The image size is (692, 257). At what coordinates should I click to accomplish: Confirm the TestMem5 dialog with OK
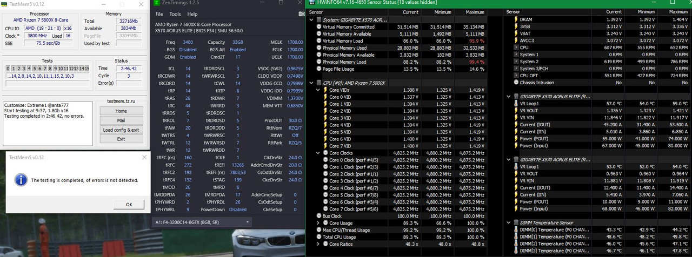click(x=129, y=205)
